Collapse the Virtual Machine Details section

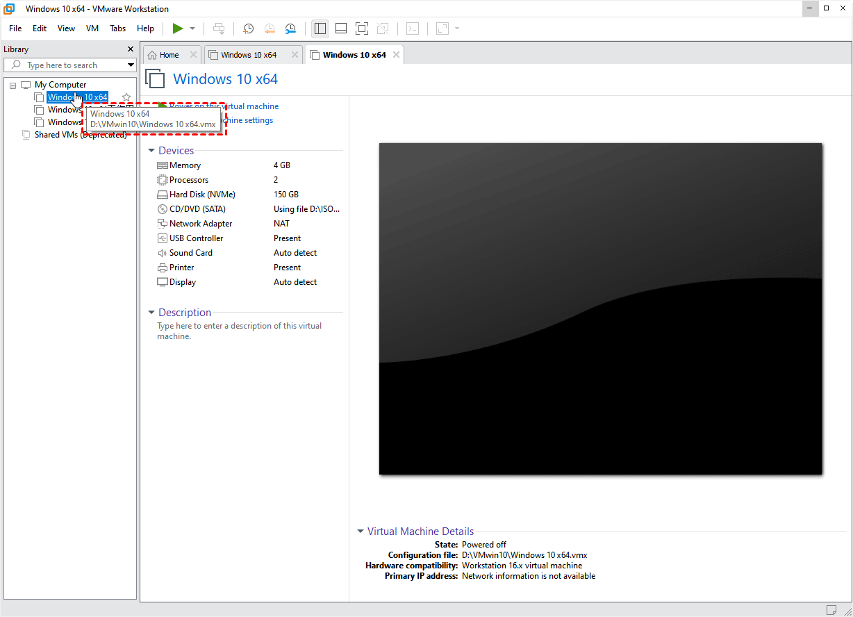click(x=360, y=531)
